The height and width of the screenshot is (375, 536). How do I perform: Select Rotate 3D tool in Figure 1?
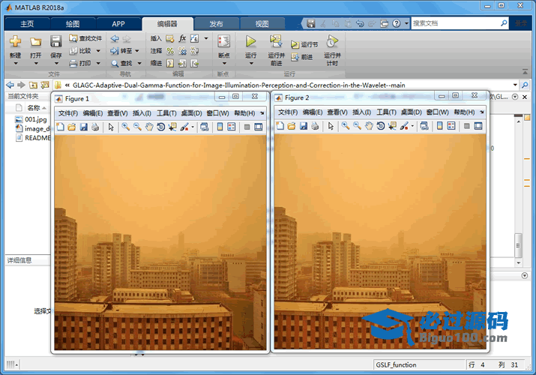160,127
